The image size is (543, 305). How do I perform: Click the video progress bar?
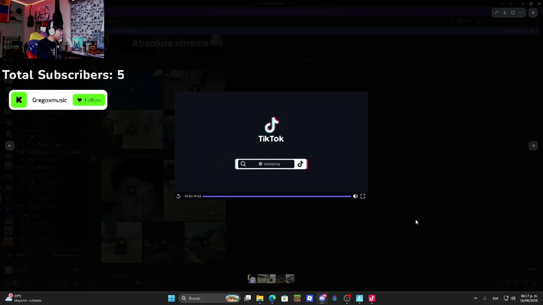277,196
